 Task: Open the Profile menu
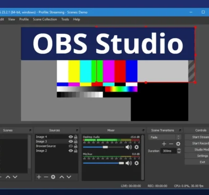[x=24, y=19]
